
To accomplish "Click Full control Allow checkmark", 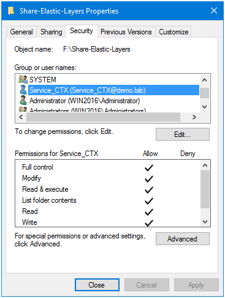I will pyautogui.click(x=149, y=168).
